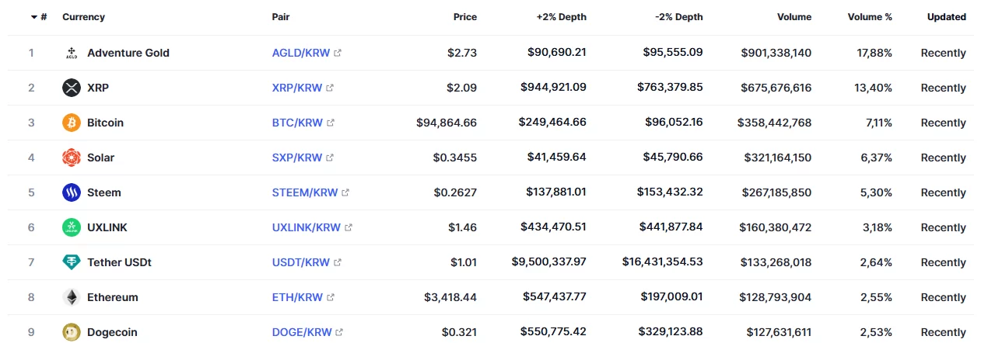Open the XRP/KRW pair link
Image resolution: width=981 pixels, height=343 pixels.
pyautogui.click(x=297, y=88)
